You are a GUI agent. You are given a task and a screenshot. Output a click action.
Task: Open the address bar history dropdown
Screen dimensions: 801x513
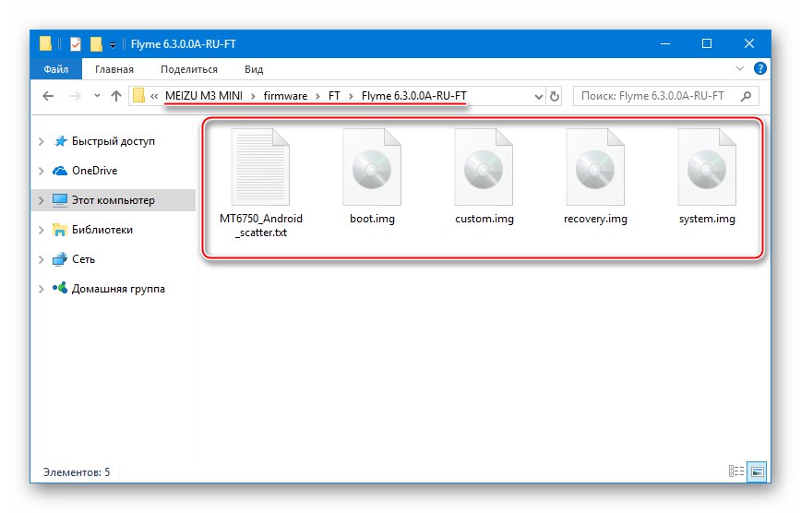538,96
